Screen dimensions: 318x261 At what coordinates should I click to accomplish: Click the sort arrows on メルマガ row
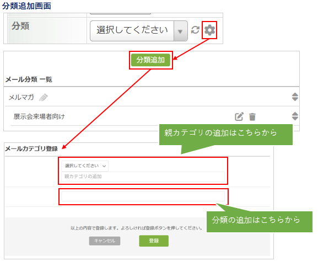(295, 97)
